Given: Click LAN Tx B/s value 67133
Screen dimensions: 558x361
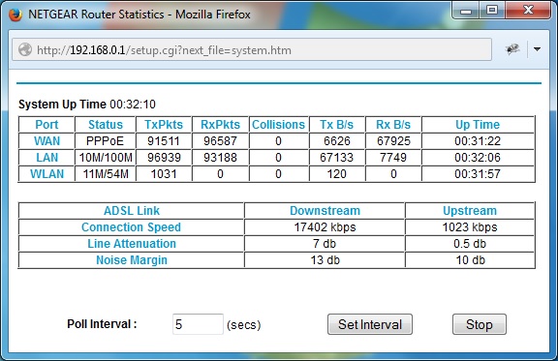Looking at the screenshot, I should (337, 157).
